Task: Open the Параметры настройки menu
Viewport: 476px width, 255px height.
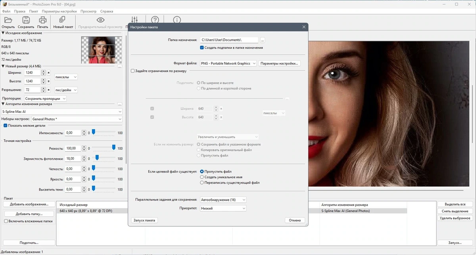Action: click(59, 11)
